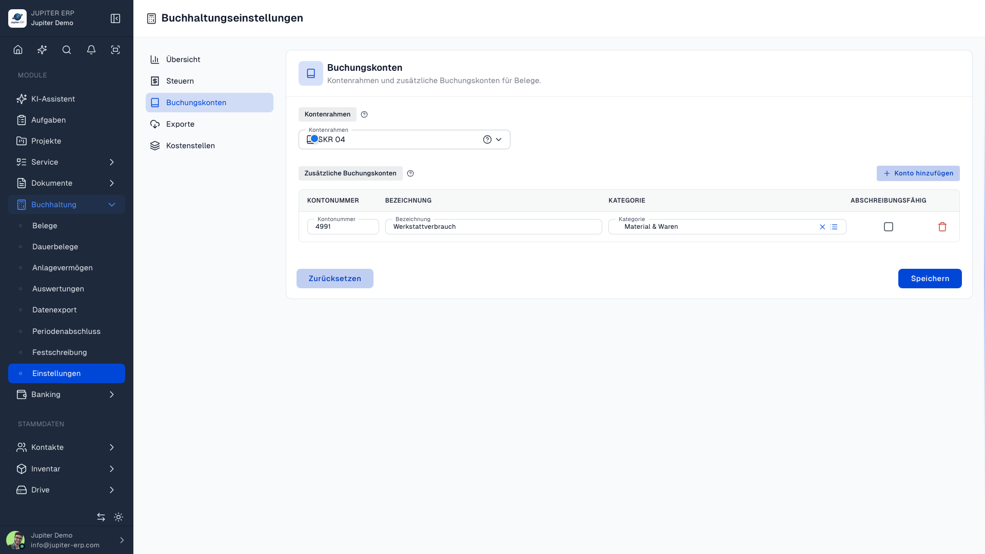Clear the Material & Waren category
The image size is (985, 554).
pyautogui.click(x=822, y=227)
